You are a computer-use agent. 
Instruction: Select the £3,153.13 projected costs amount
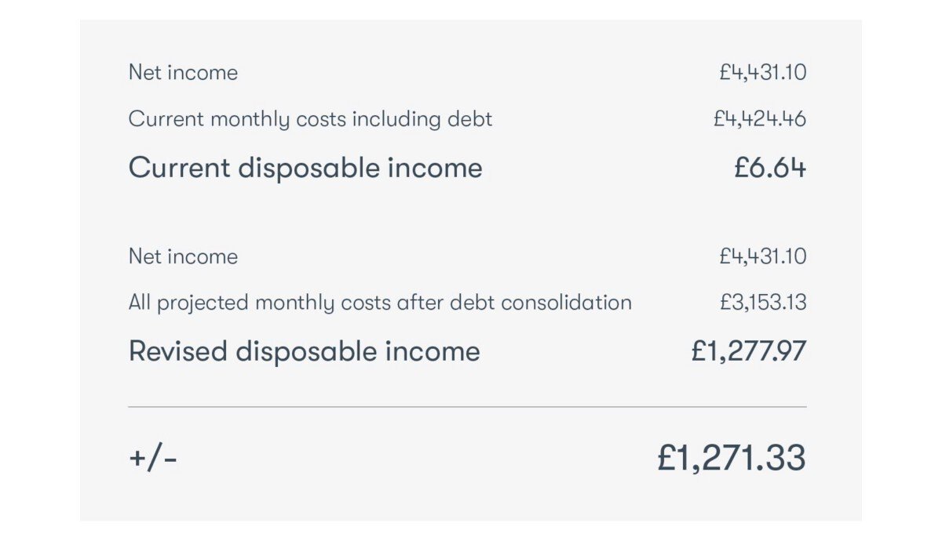coord(762,303)
